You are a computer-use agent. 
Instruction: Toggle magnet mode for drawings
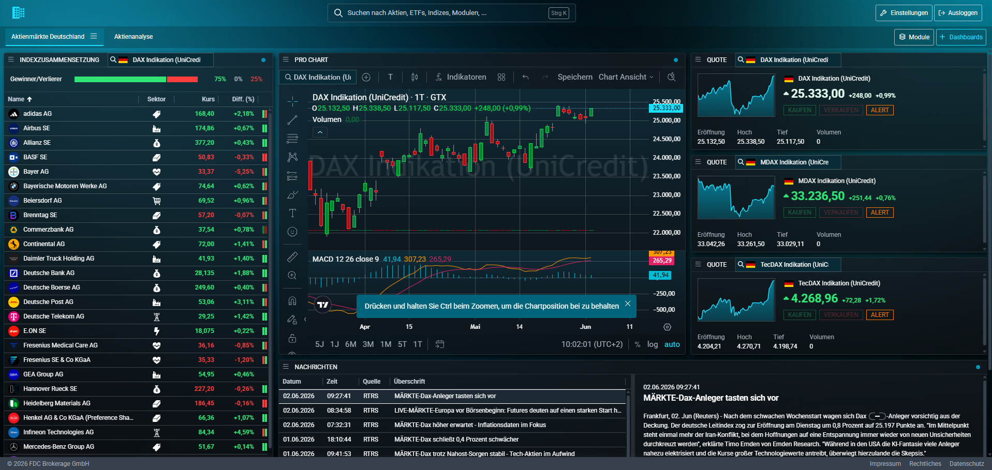tap(292, 301)
